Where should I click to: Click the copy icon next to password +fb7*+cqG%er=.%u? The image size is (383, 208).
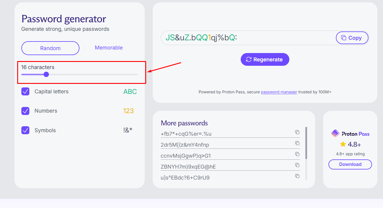coord(297,132)
